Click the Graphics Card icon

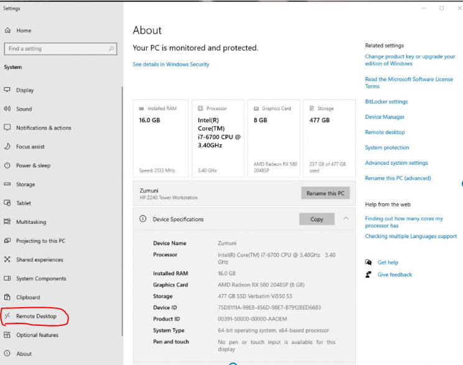tap(256, 109)
